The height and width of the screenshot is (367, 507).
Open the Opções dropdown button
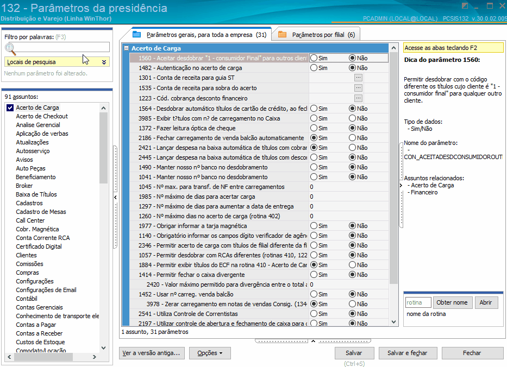(210, 353)
